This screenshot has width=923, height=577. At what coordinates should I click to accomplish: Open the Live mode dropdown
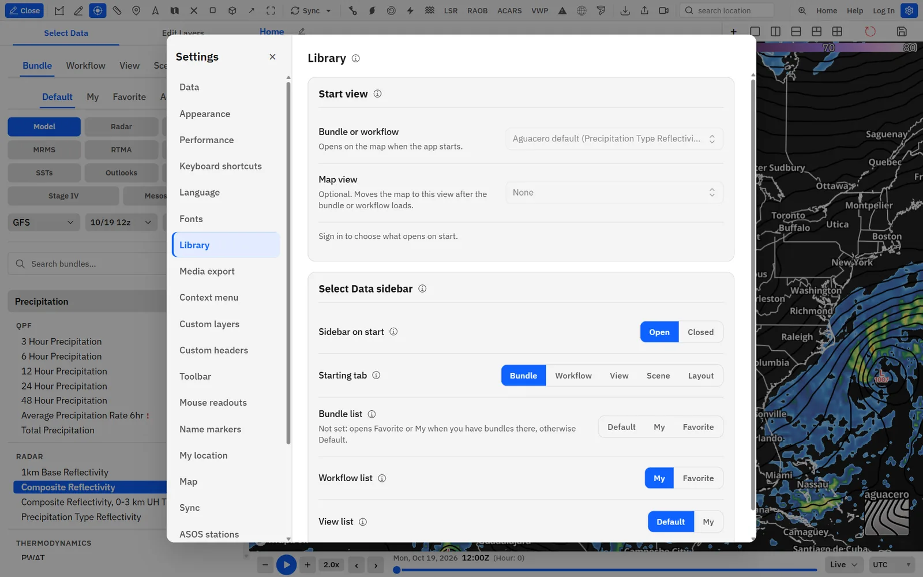coord(844,564)
